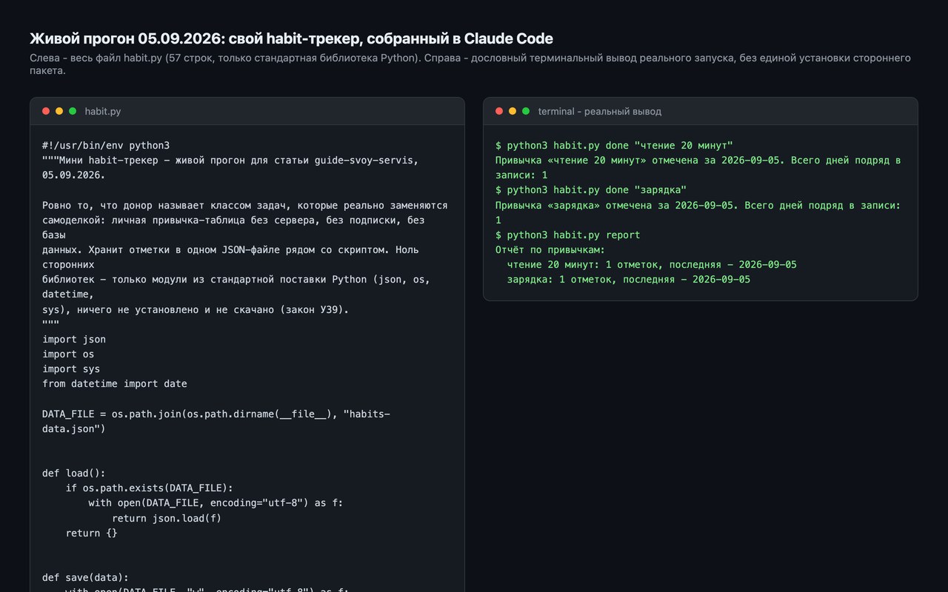Click the docstring line starting 'Ровно то, что донор'

(244, 205)
